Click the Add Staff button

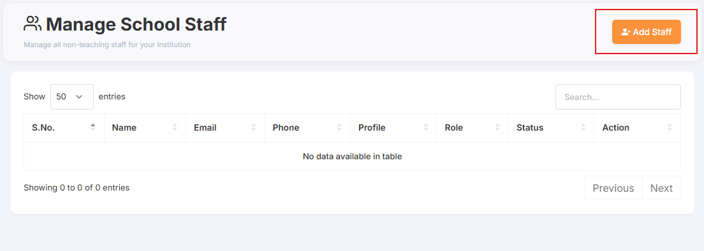point(646,32)
